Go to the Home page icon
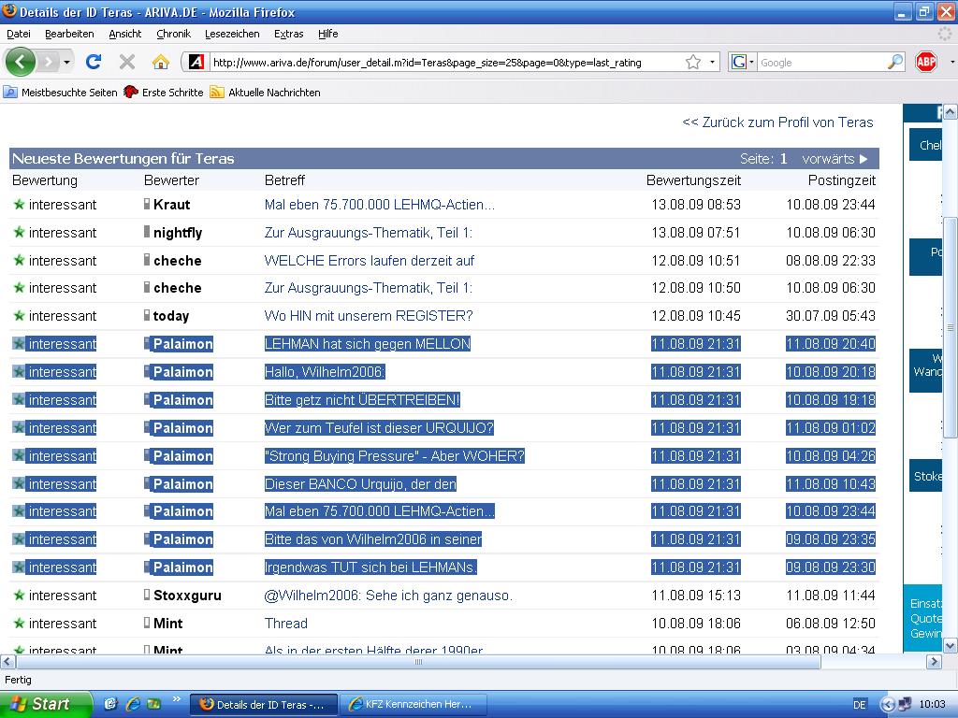 pos(161,62)
